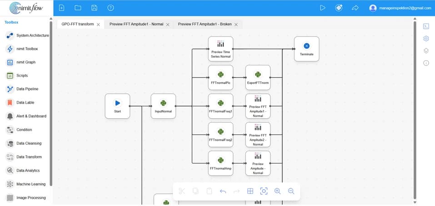Paste using the clipboard icon
Image resolution: width=435 pixels, height=206 pixels.
(x=210, y=191)
